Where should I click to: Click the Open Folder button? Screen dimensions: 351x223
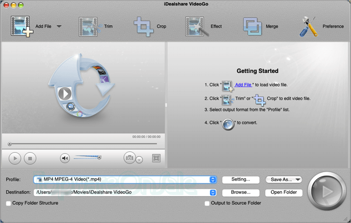click(x=284, y=192)
